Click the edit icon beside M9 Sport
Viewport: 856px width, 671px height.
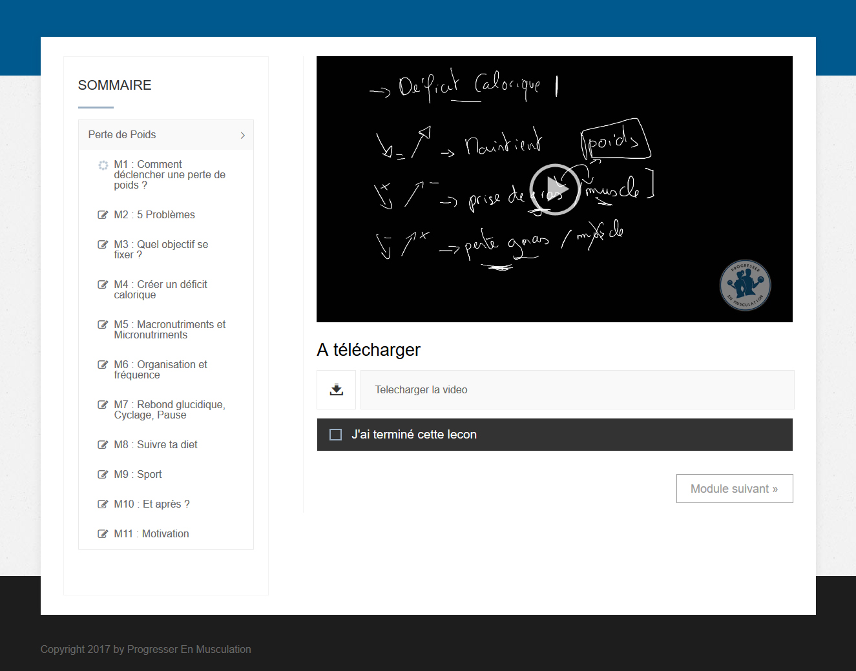(103, 475)
